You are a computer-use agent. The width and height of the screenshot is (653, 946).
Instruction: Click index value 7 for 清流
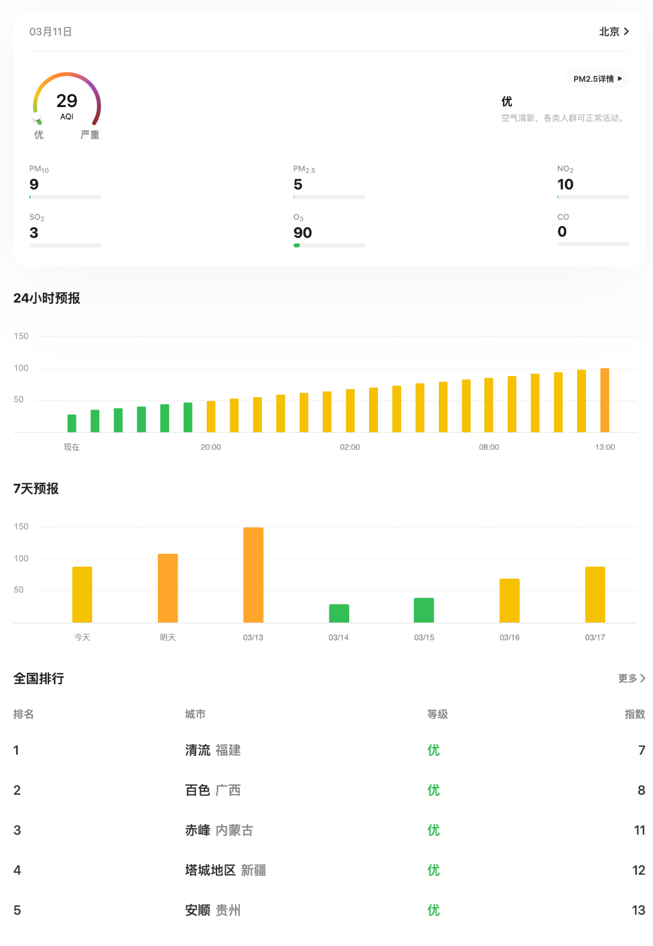point(642,750)
